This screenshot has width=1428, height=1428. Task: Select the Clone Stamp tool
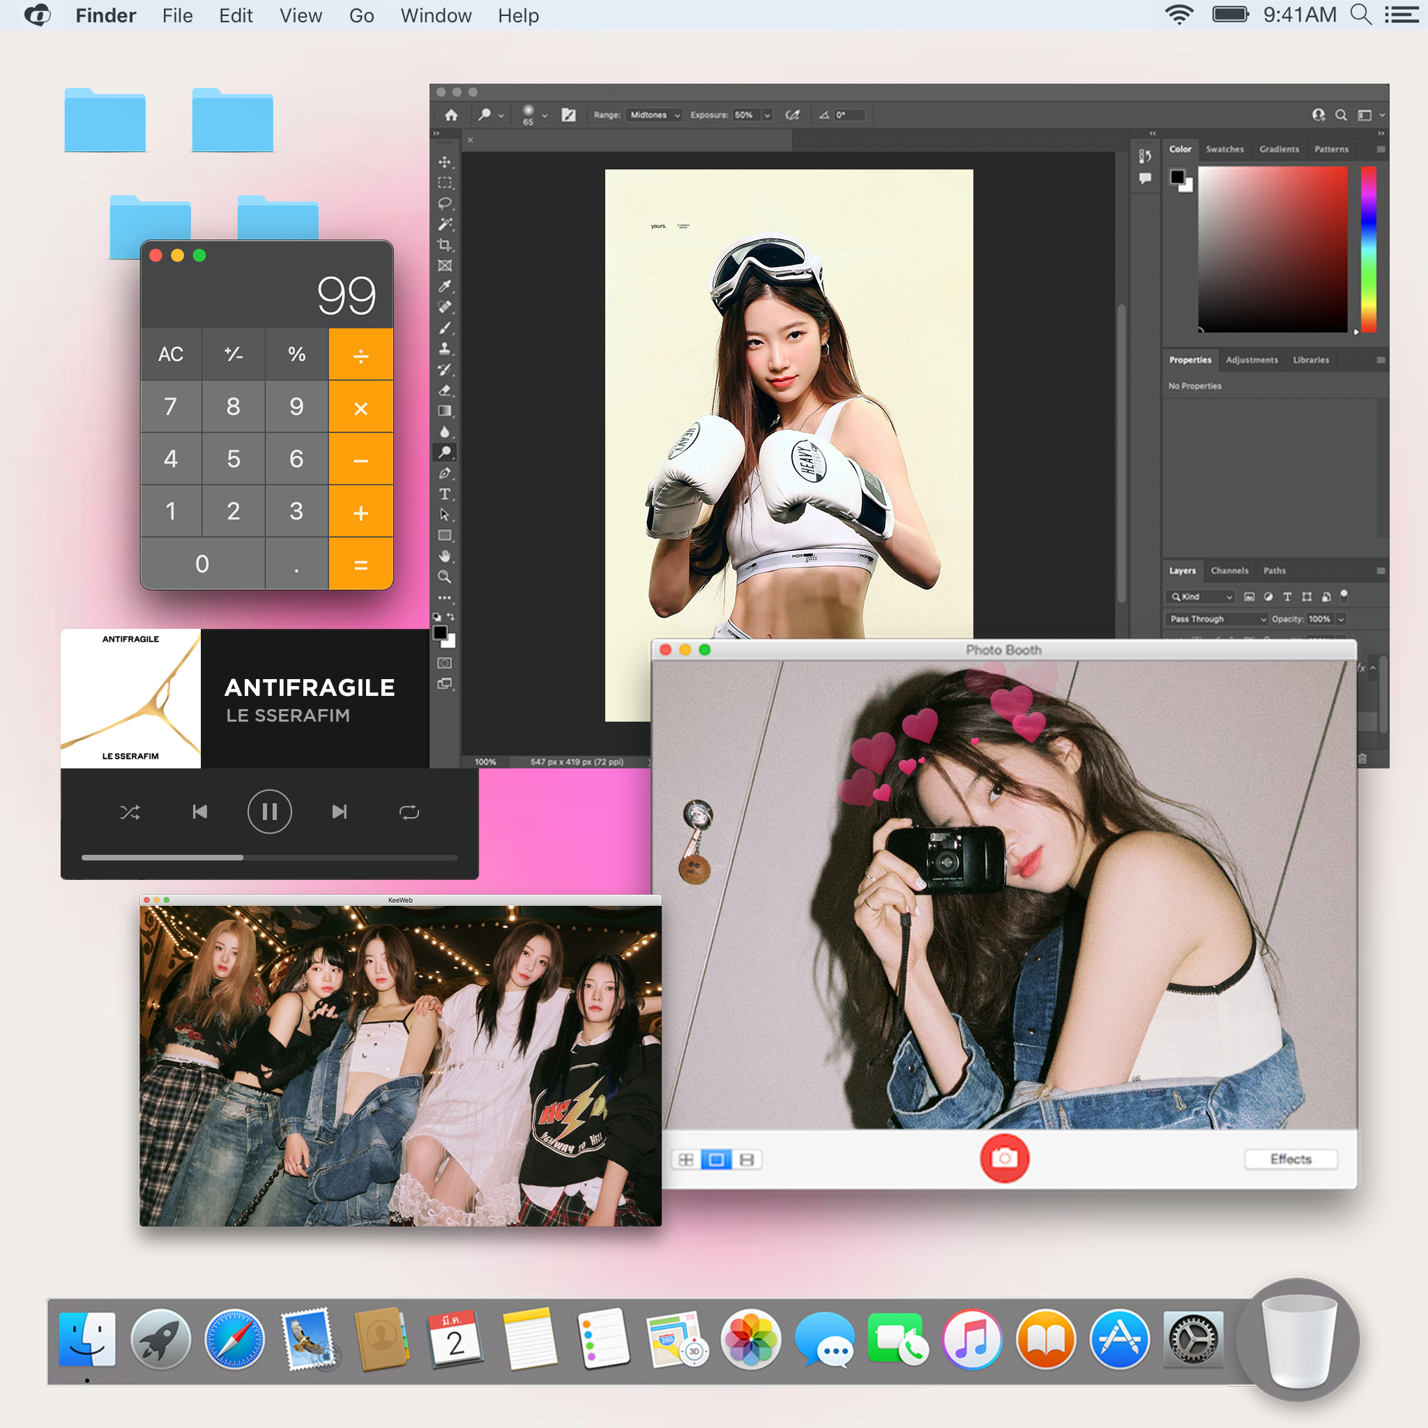click(x=444, y=348)
